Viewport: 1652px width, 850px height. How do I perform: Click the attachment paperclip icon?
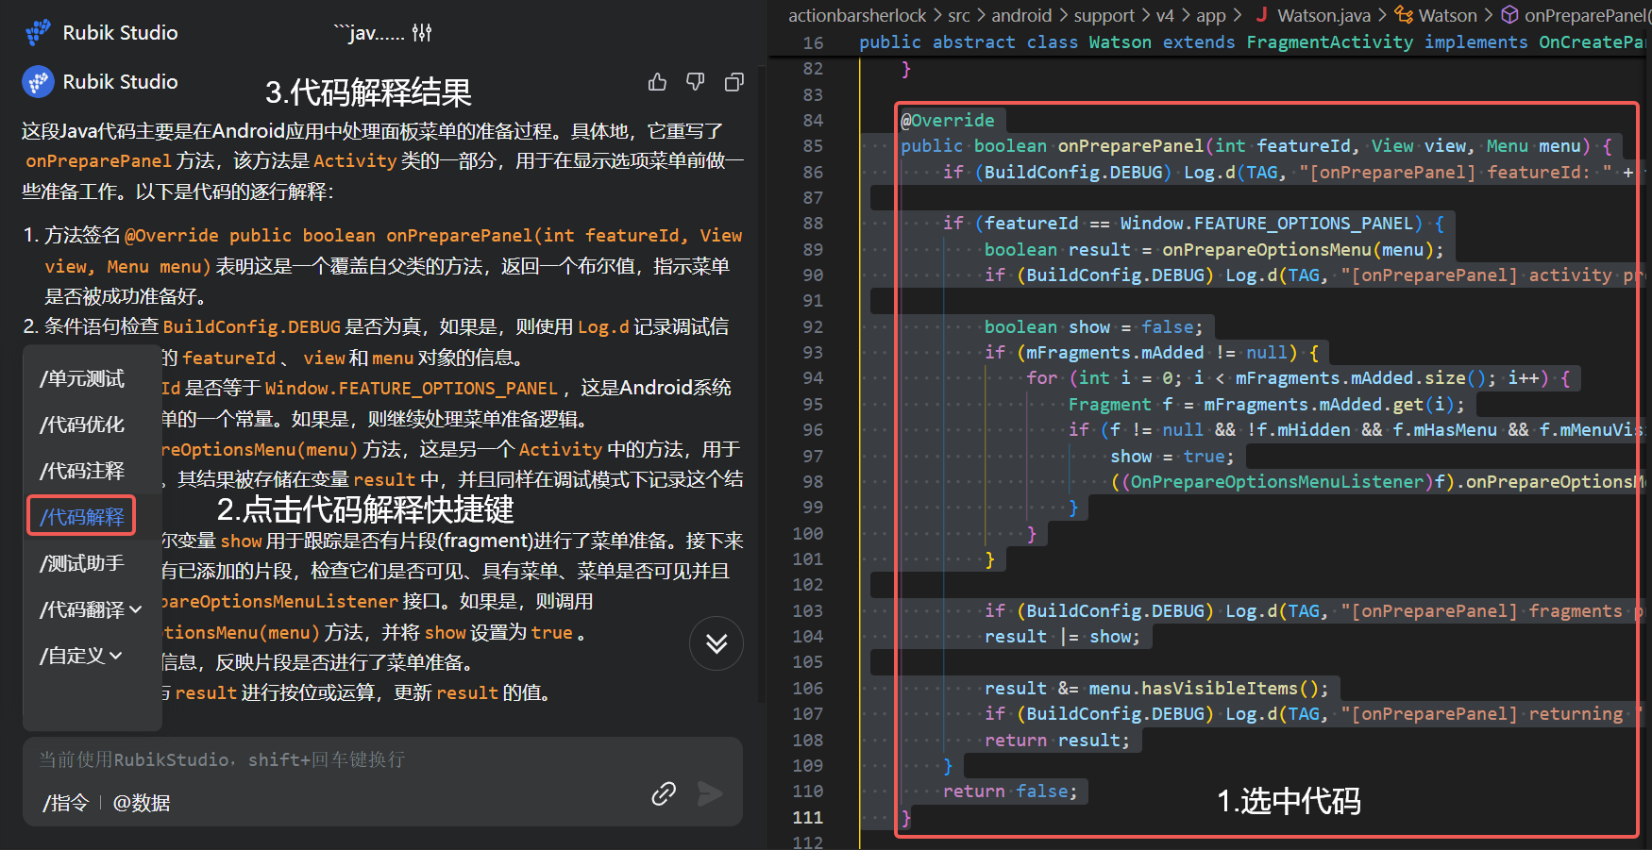tap(664, 793)
